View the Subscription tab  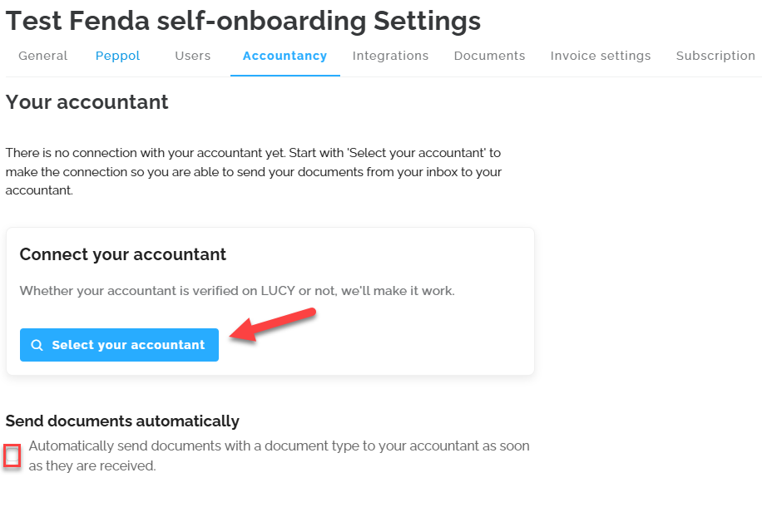pos(715,56)
